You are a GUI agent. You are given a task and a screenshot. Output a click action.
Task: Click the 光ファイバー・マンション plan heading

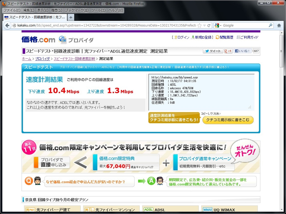(115, 210)
